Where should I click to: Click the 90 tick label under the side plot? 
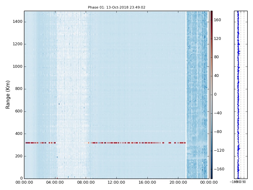[x=244, y=182]
